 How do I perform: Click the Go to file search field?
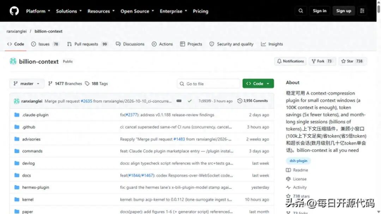tap(209, 84)
